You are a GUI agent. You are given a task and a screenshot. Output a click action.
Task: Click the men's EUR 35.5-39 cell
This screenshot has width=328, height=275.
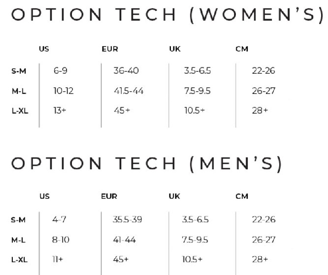[128, 219]
